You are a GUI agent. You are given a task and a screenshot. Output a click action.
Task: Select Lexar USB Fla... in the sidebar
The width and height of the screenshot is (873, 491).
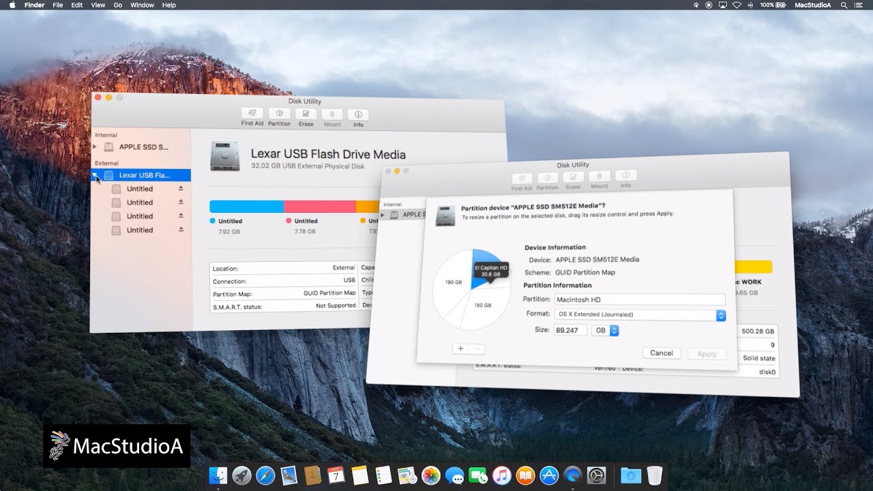click(x=140, y=175)
